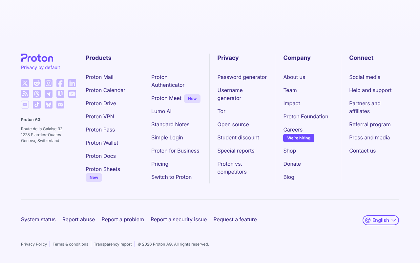Expand the English language selector
The height and width of the screenshot is (263, 420).
click(x=381, y=220)
